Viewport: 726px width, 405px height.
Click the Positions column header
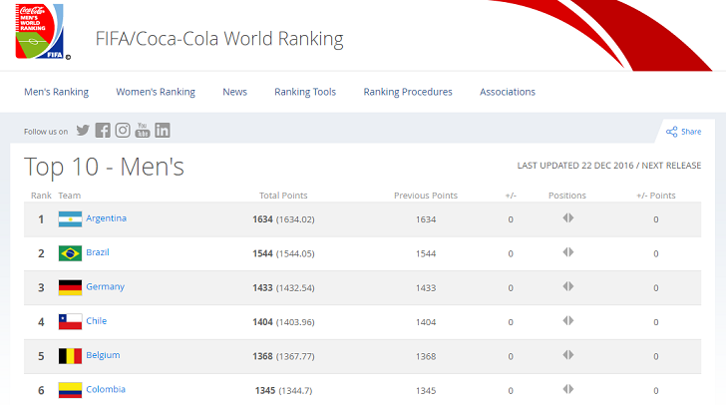567,196
